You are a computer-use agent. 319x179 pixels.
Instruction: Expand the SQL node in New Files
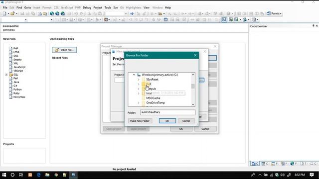click(6, 75)
